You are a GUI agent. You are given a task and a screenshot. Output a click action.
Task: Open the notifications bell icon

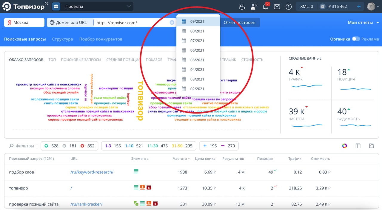265,7
